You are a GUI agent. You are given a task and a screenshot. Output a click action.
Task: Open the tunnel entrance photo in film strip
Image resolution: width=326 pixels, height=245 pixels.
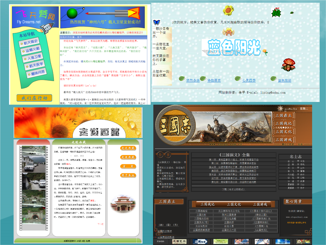tap(34, 215)
